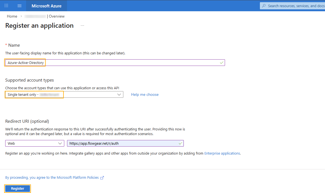
Task: Open the hamburger portal menu
Action: (x=20, y=6)
